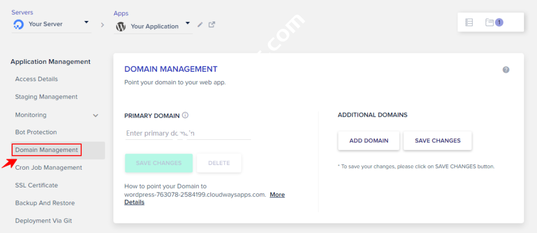Focus the Enter primary domain field
The height and width of the screenshot is (233, 537).
[188, 134]
